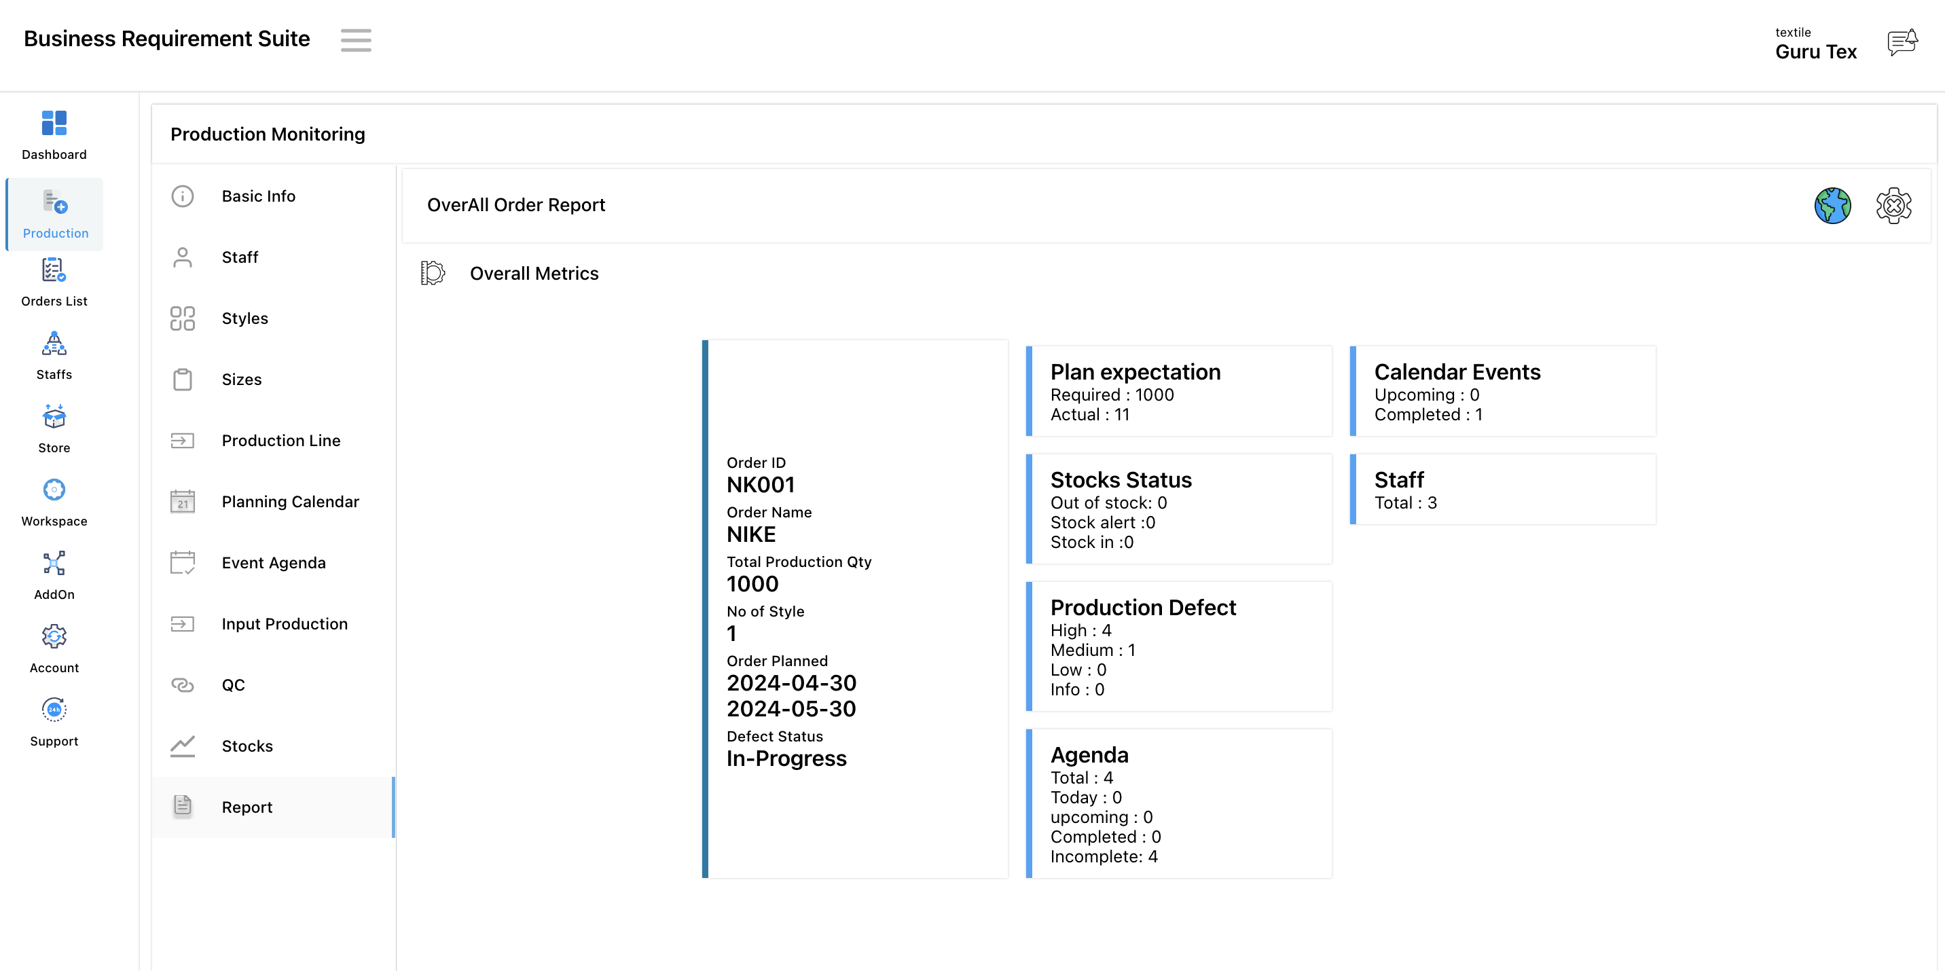Viewport: 1945px width, 971px height.
Task: Click 'Completed : 1' calendar events value
Action: coord(1428,414)
